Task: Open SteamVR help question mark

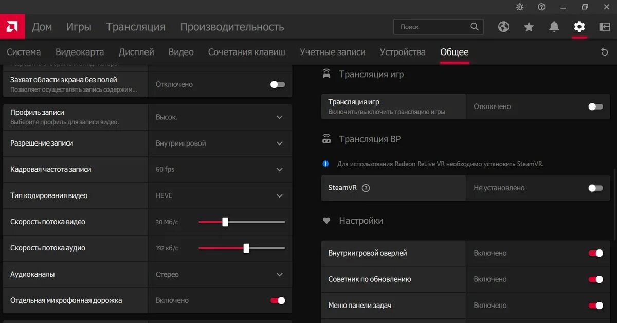Action: (x=366, y=188)
